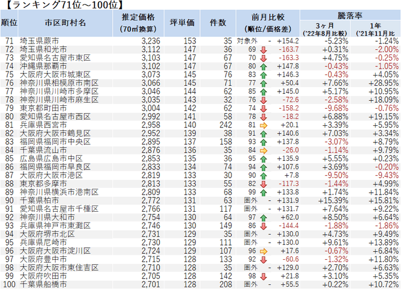The height and width of the screenshot is (289, 401).
Task: Click the red down arrow for 大阪府吹田市
Action: click(x=264, y=276)
